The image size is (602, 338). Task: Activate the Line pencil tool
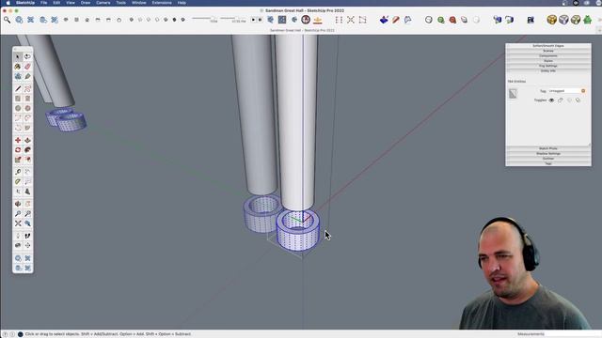[x=18, y=88]
